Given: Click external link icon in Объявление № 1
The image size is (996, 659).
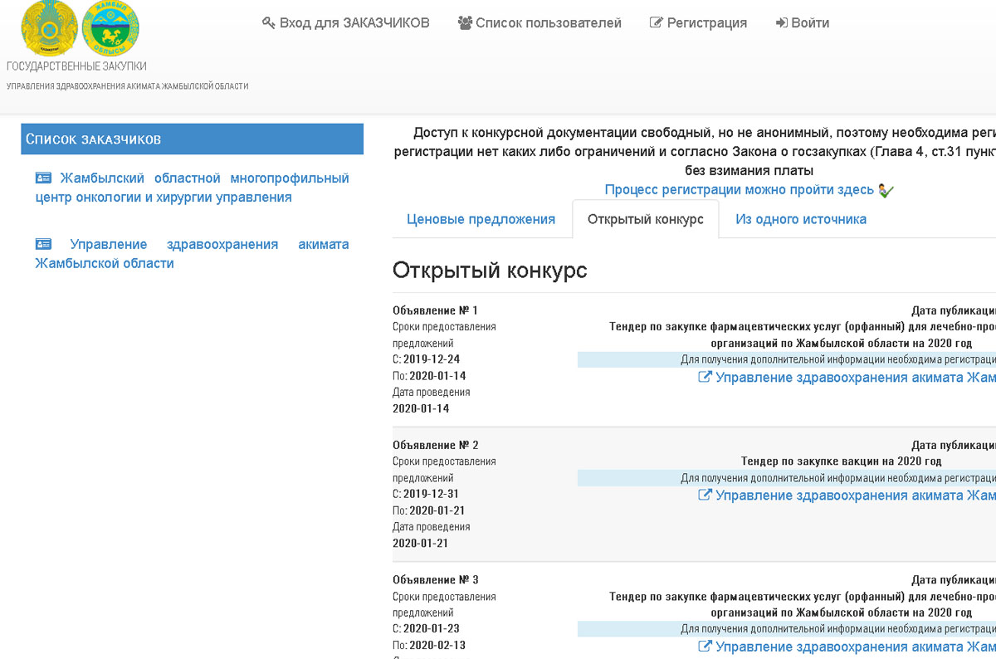Looking at the screenshot, I should click(705, 378).
